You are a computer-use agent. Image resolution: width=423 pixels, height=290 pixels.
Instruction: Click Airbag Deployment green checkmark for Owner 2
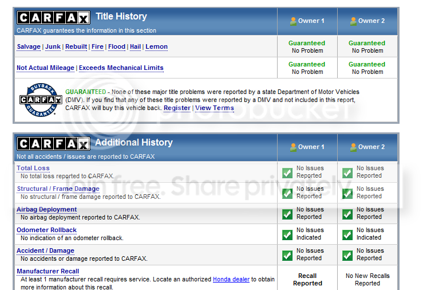[347, 214]
